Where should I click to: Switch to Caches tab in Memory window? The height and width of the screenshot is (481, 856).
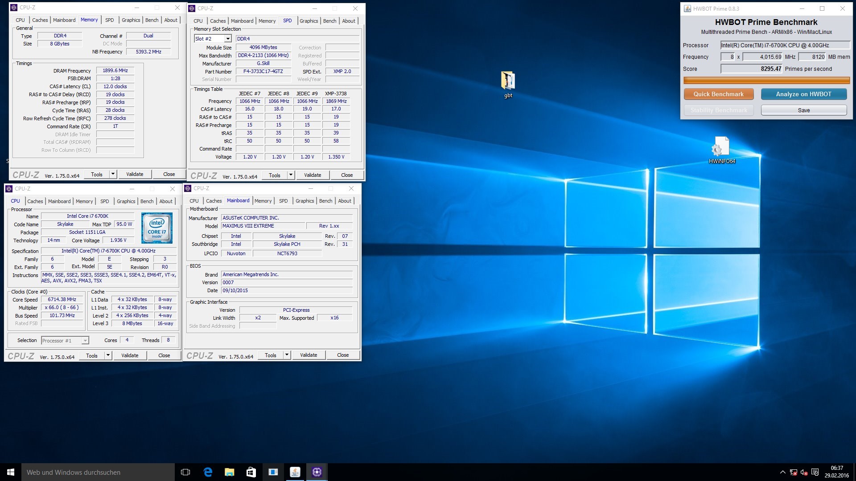40,20
